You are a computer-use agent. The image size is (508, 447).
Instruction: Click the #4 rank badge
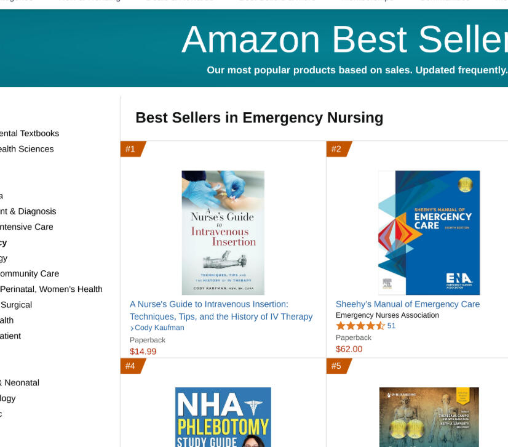(132, 366)
